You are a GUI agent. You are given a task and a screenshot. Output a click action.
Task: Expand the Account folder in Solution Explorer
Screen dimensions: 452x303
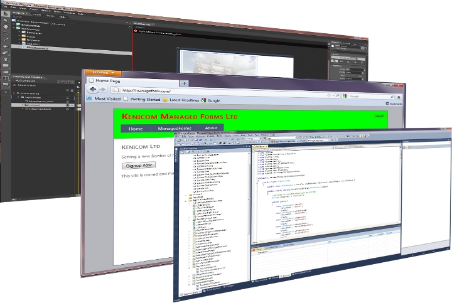186,195
